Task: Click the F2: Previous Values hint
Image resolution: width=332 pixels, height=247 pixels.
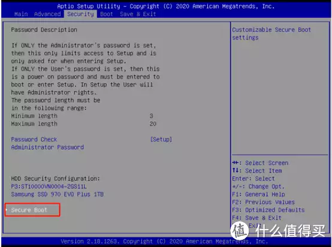Action: 264,202
